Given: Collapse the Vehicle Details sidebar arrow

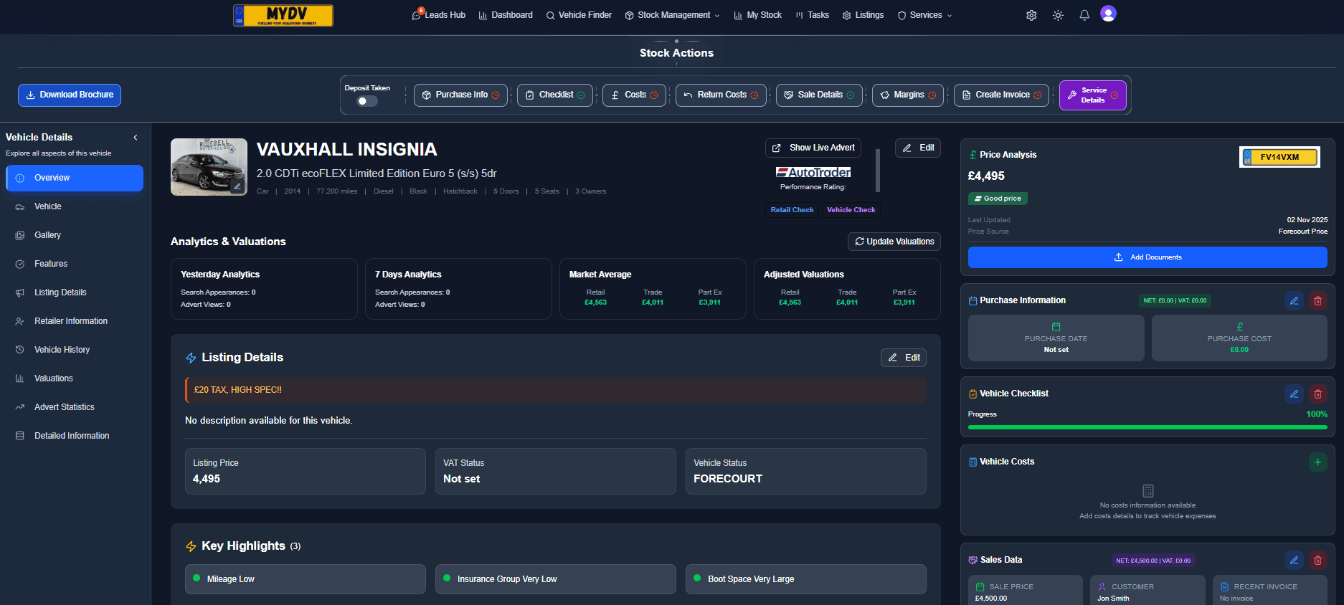Looking at the screenshot, I should [136, 137].
